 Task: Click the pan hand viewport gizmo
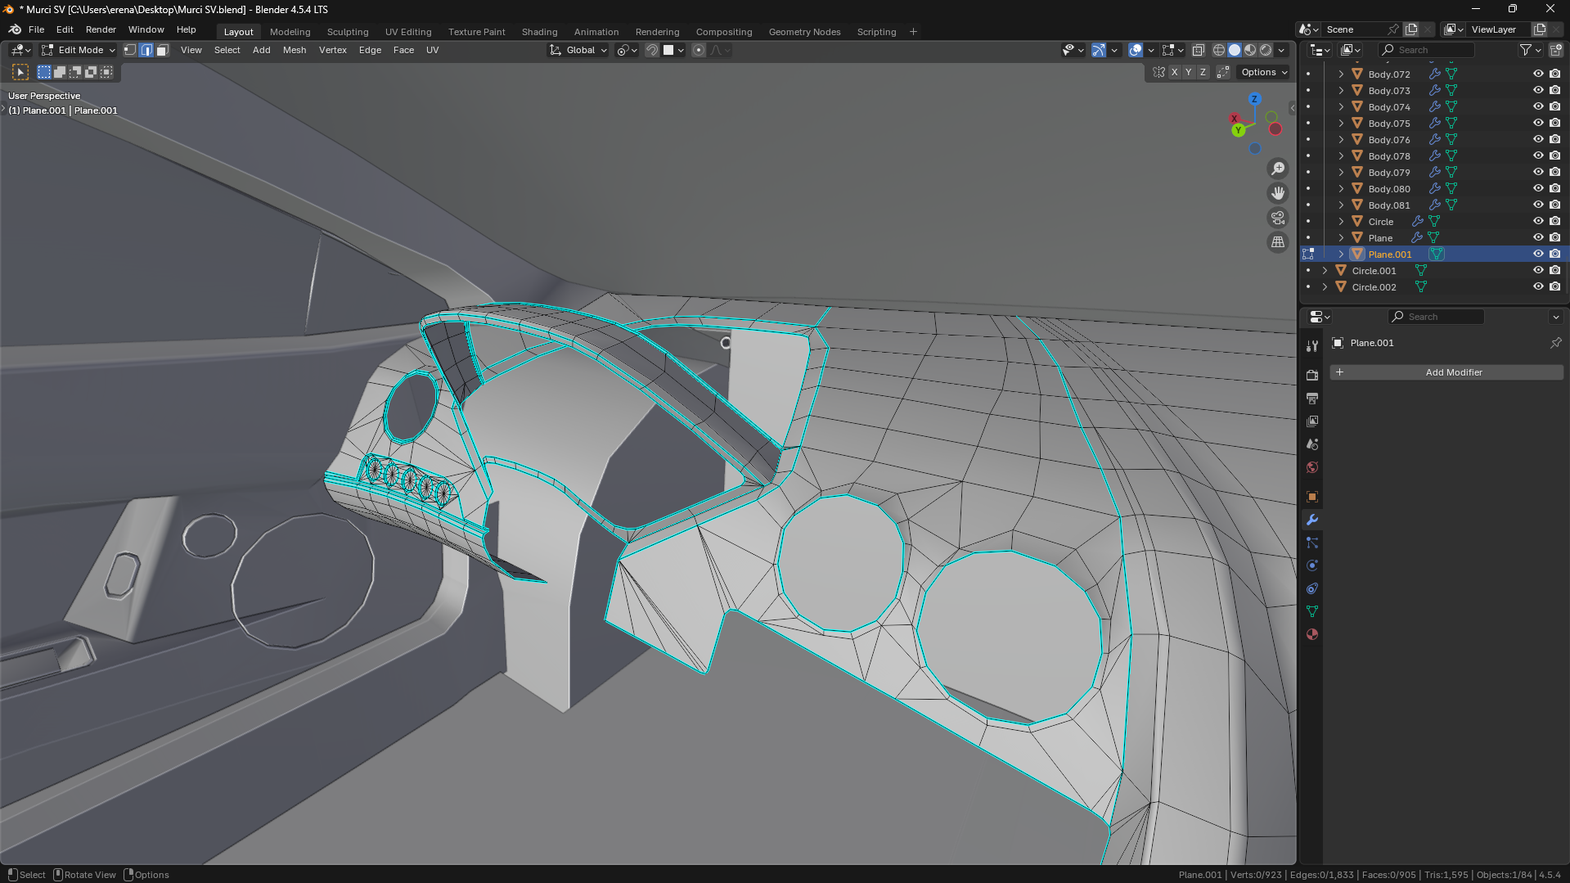(1277, 193)
